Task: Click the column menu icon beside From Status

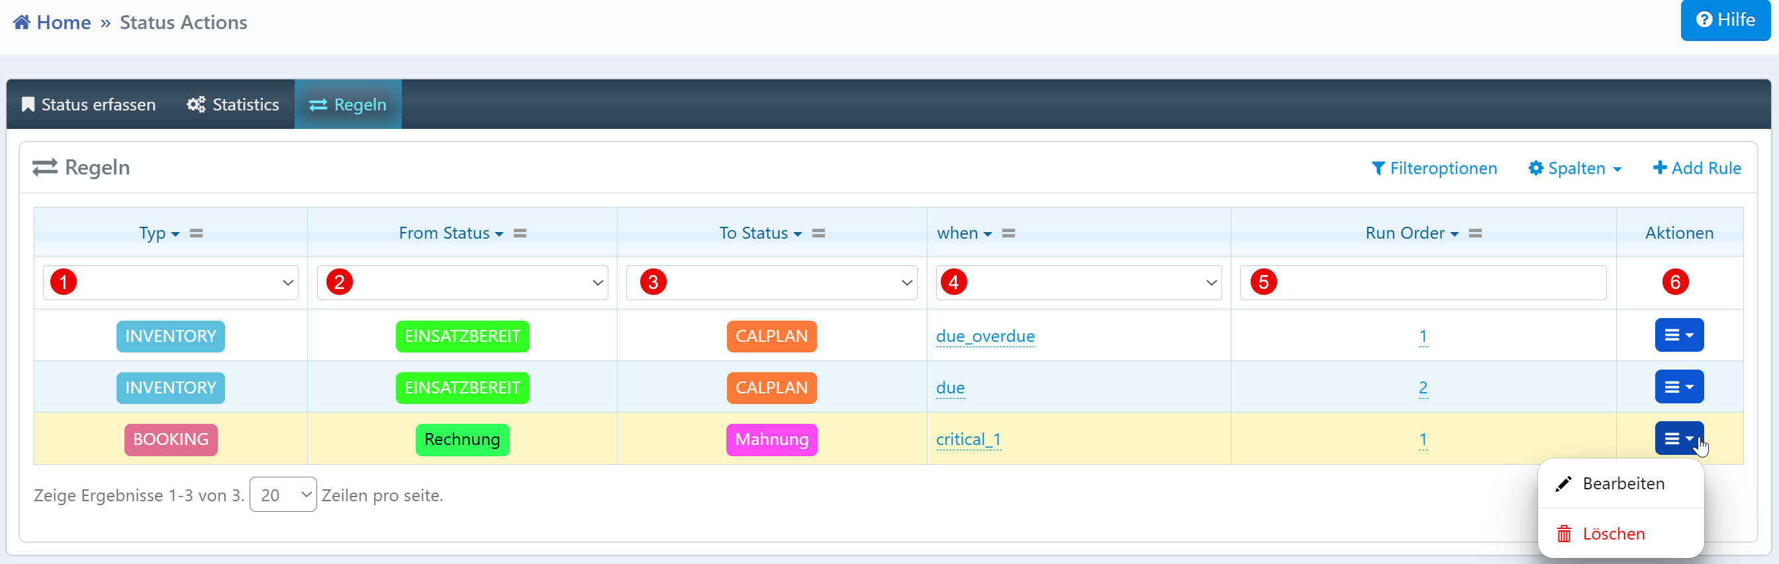Action: [x=520, y=234]
